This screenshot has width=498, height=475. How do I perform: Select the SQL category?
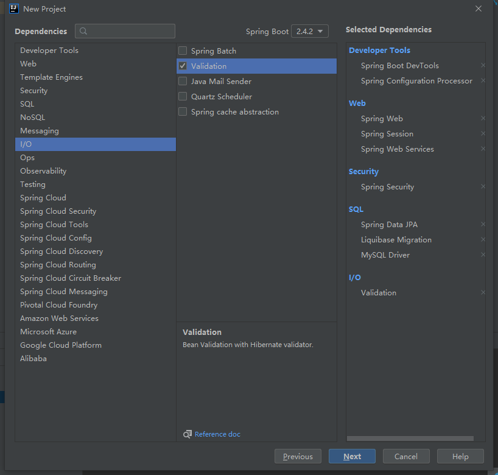[96, 104]
